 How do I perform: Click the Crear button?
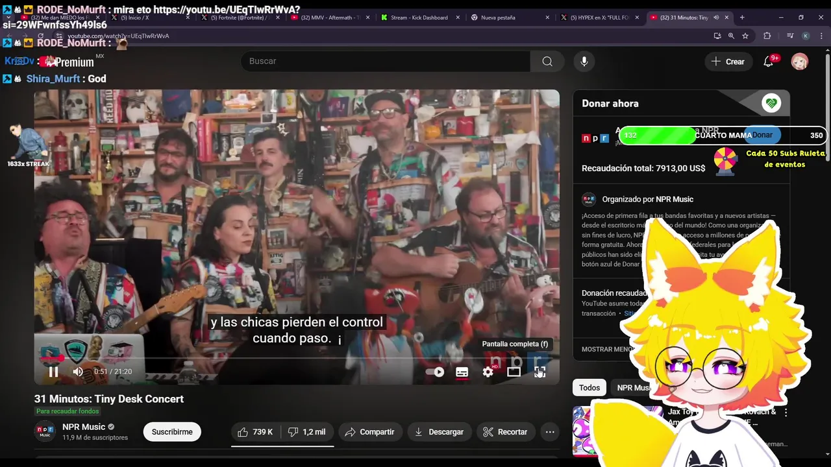(x=728, y=61)
